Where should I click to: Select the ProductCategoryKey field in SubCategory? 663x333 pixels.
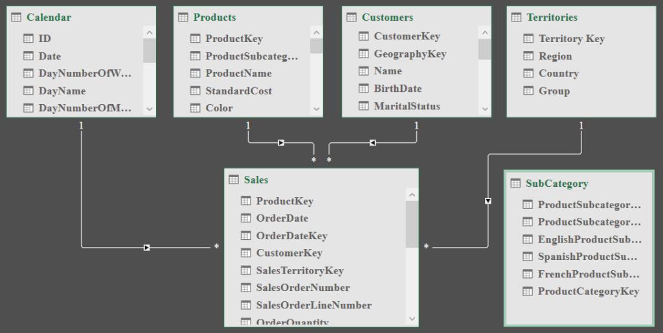tap(588, 292)
